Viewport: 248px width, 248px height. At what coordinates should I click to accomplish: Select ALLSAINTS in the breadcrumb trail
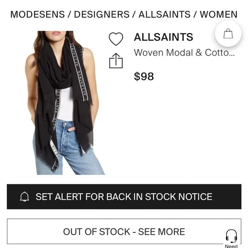point(165,15)
